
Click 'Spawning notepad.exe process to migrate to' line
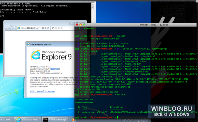coord(105,87)
